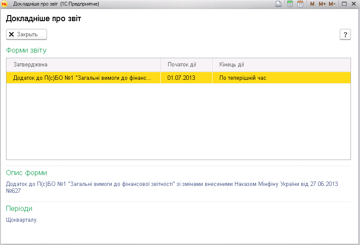Click the 'Форми звіту' section heading
360x245 pixels.
coord(26,50)
